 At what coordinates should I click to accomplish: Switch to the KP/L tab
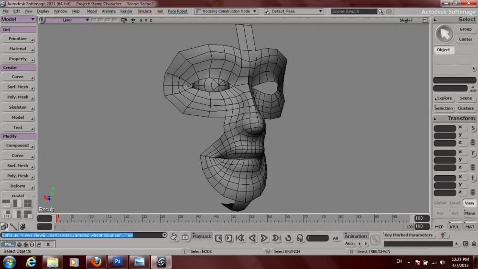(x=454, y=226)
